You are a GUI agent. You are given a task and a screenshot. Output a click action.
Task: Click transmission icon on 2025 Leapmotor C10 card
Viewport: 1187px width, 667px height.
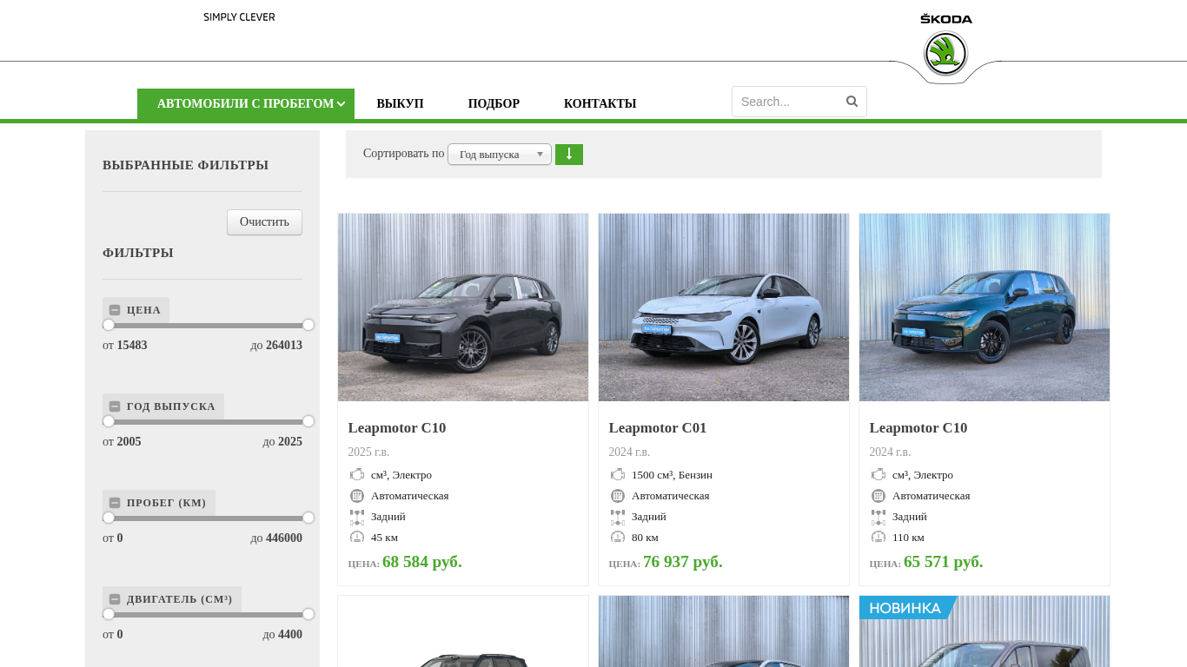(357, 496)
